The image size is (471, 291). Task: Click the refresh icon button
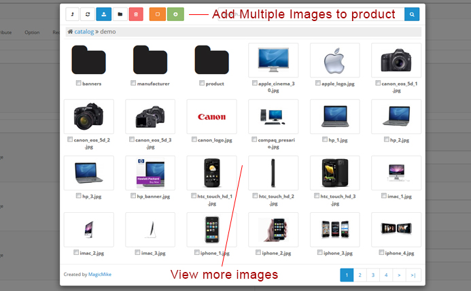pos(88,14)
